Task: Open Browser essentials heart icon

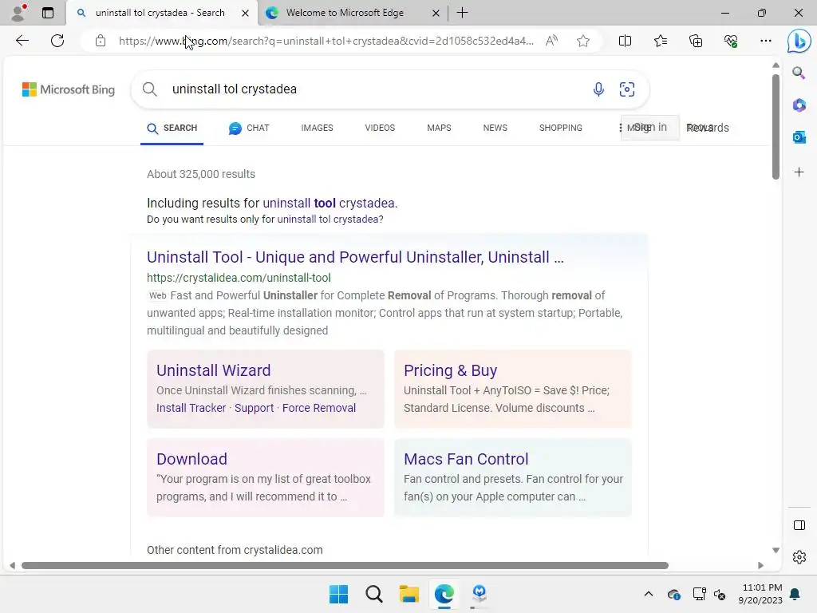Action: coord(731,41)
